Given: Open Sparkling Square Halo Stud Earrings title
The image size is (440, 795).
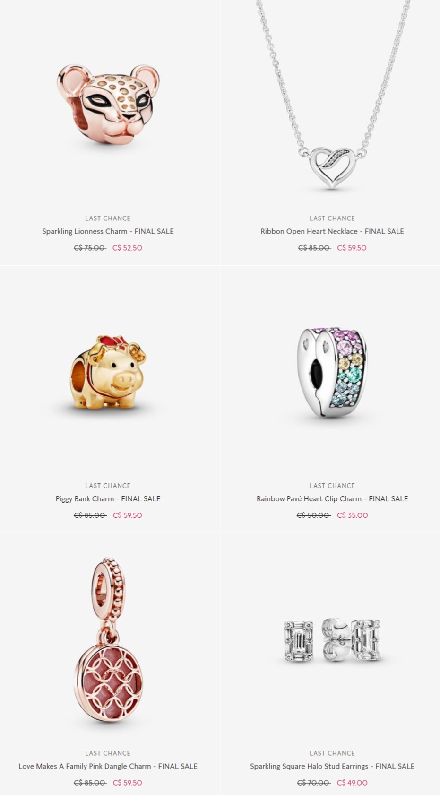Looking at the screenshot, I should [332, 766].
